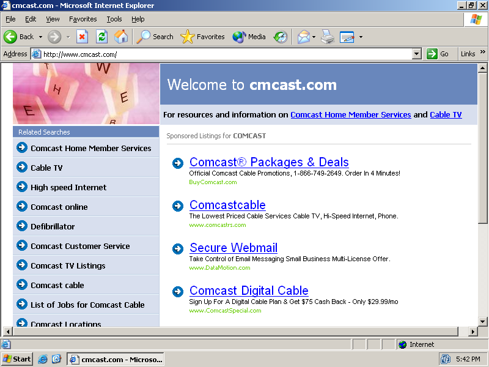Open the History clock icon

(x=281, y=37)
